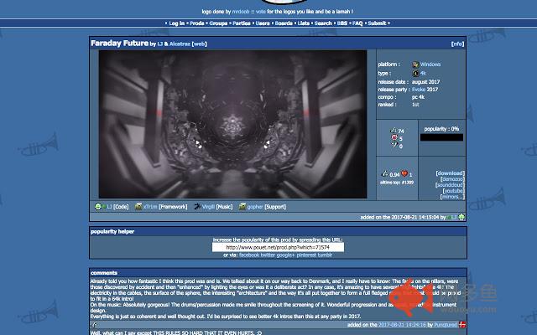537x335 pixels.
Task: Click the LJ group link in title
Action: click(160, 44)
